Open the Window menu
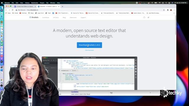 [53, 3]
